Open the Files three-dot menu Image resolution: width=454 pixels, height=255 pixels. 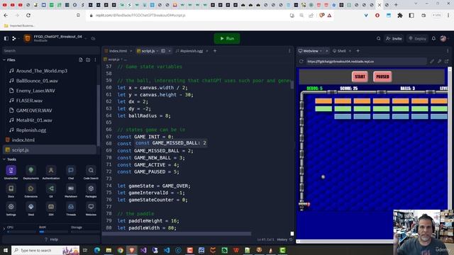coord(95,59)
